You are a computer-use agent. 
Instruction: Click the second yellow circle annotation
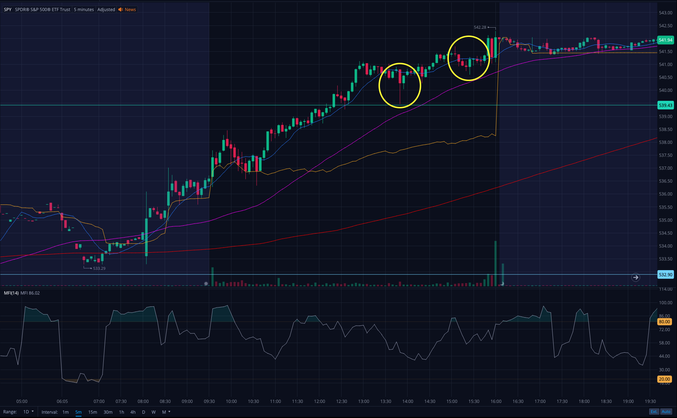point(469,58)
